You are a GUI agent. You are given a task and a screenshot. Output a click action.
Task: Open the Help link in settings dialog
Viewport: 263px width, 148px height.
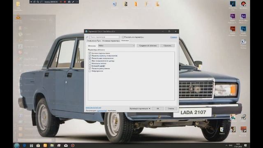click(173, 37)
